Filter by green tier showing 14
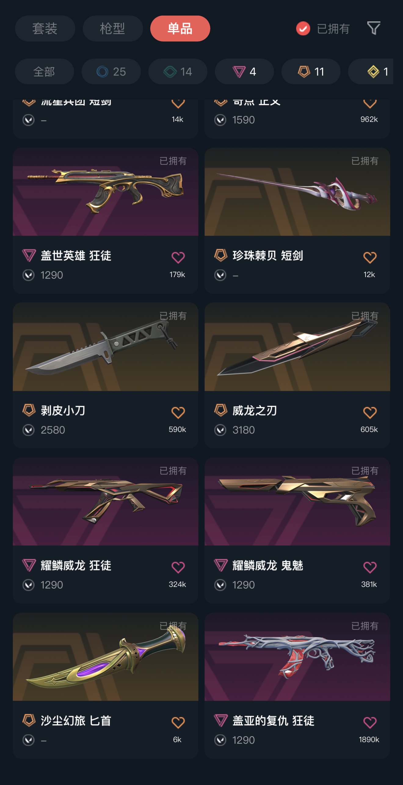This screenshot has width=403, height=785. click(178, 72)
